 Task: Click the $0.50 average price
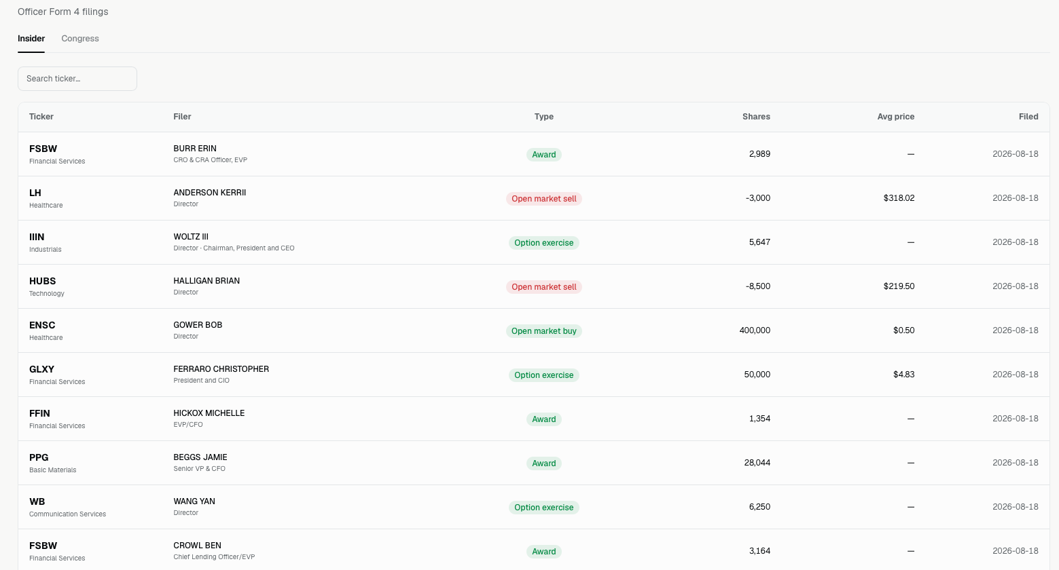(904, 330)
